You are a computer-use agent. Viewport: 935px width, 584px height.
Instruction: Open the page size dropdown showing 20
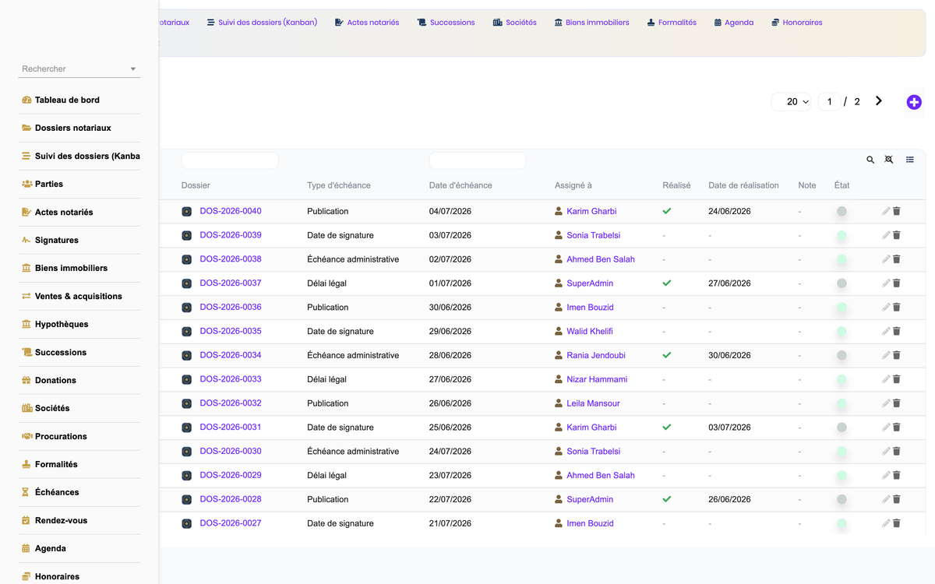pyautogui.click(x=792, y=101)
